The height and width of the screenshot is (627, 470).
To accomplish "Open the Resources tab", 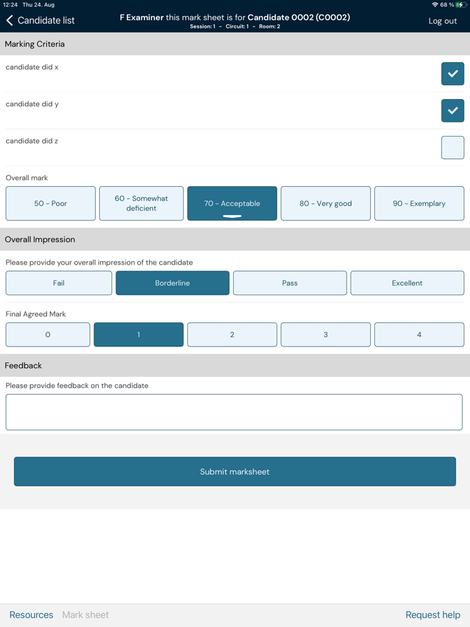I will [31, 614].
